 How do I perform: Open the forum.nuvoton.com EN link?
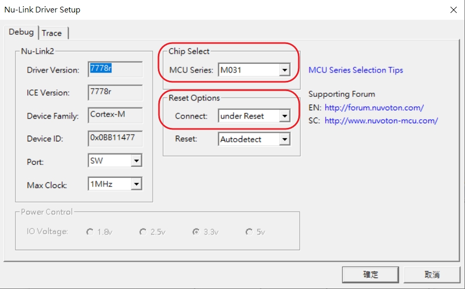[x=374, y=107]
